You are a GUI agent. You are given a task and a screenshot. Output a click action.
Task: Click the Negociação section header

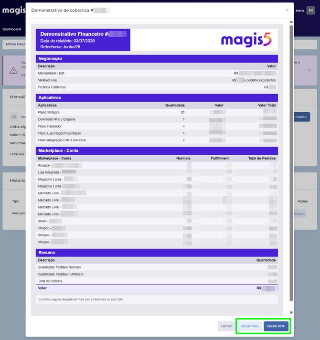(x=157, y=59)
